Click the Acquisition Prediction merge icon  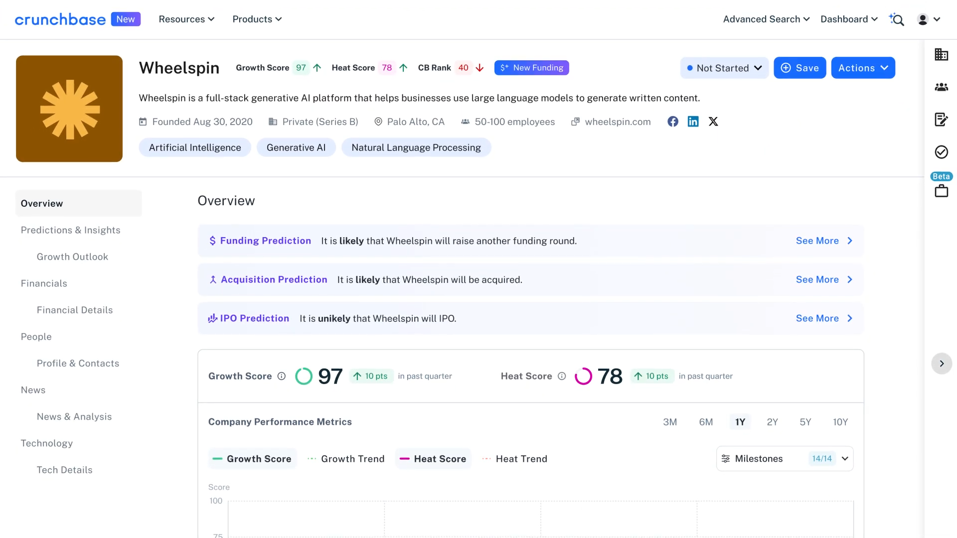pyautogui.click(x=213, y=279)
